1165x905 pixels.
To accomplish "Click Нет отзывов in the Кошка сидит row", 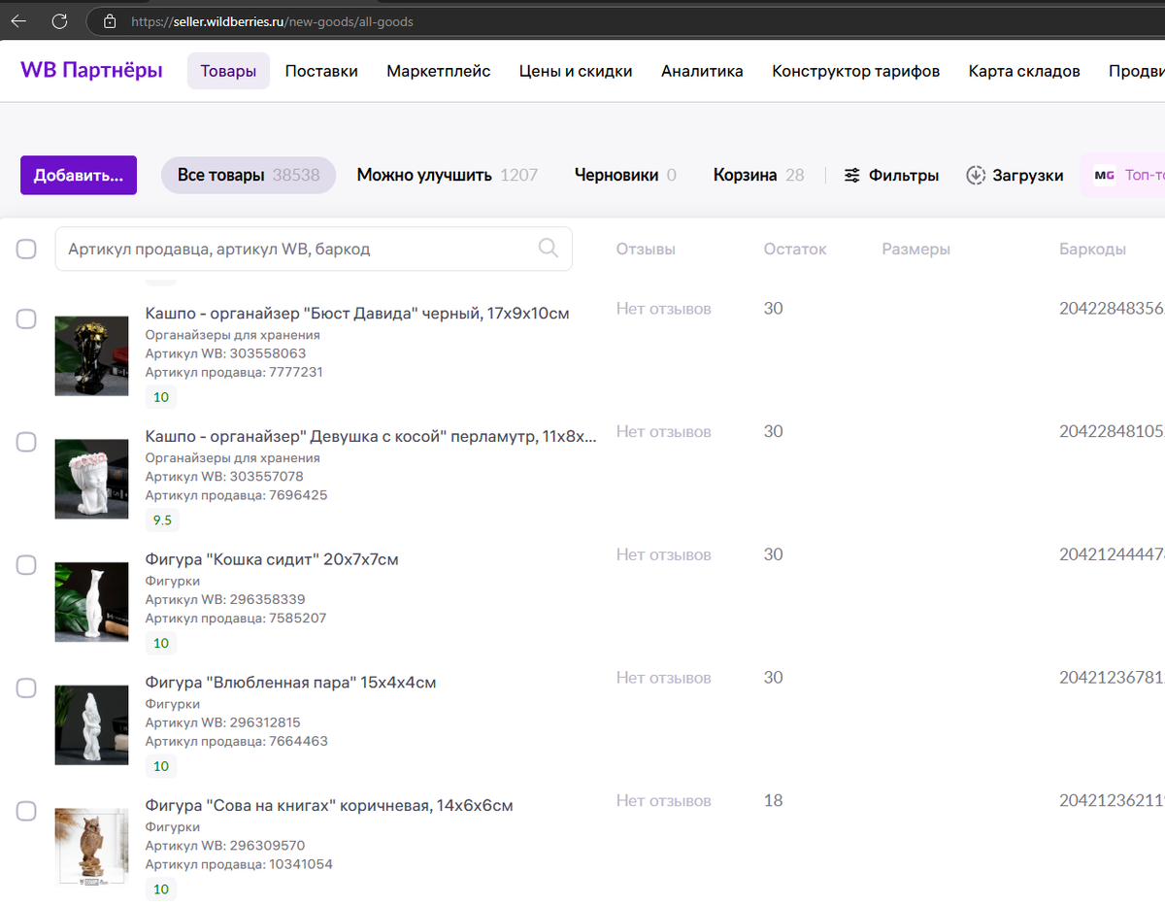I will coord(663,555).
